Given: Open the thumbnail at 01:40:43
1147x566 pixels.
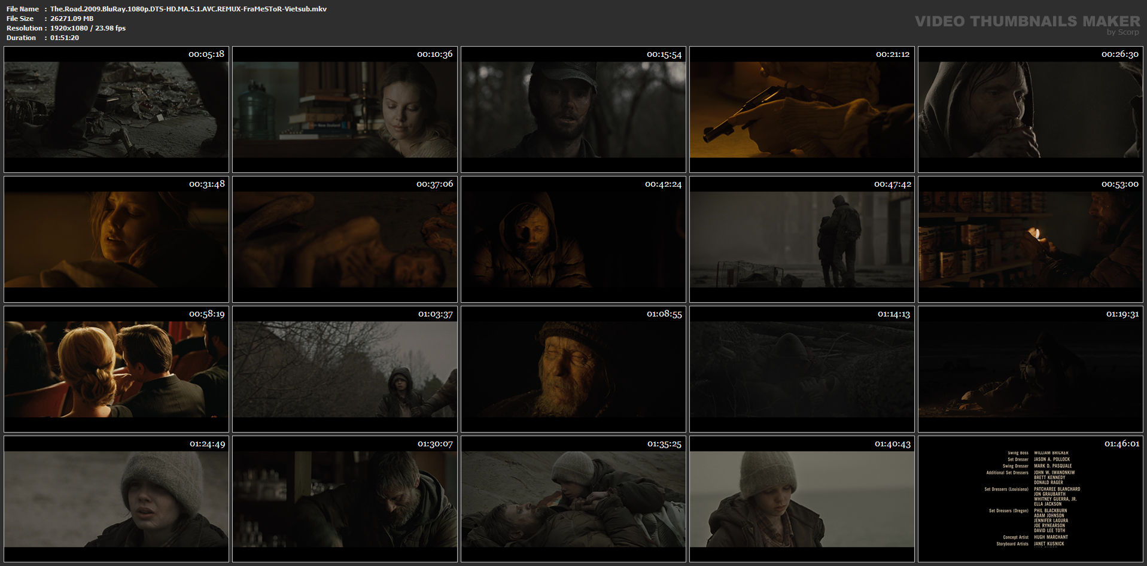Looking at the screenshot, I should point(802,499).
